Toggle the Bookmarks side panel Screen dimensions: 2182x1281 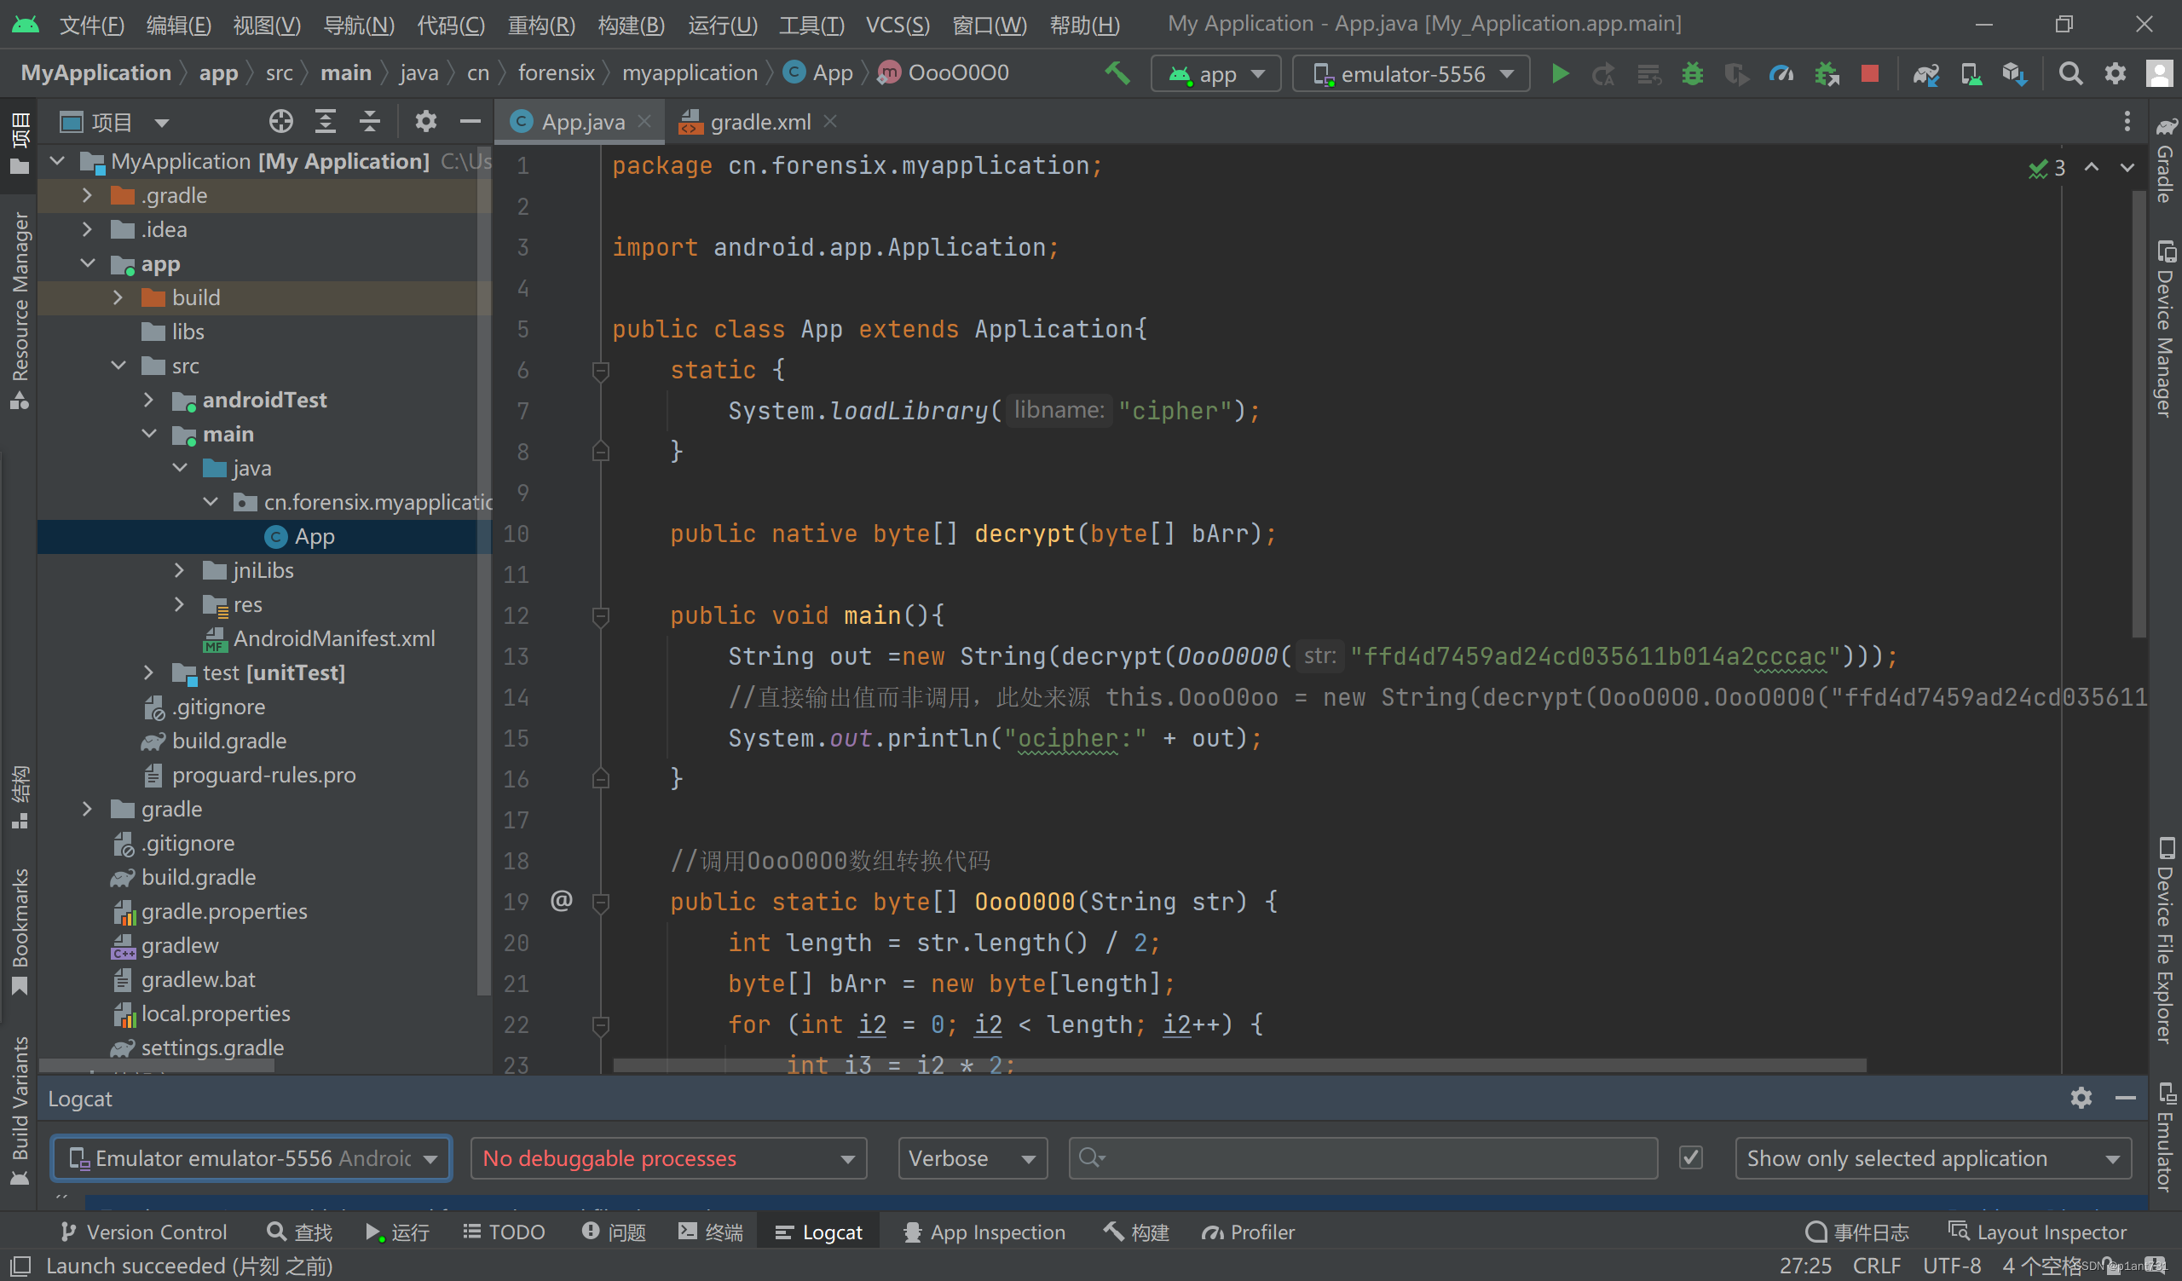pos(19,932)
